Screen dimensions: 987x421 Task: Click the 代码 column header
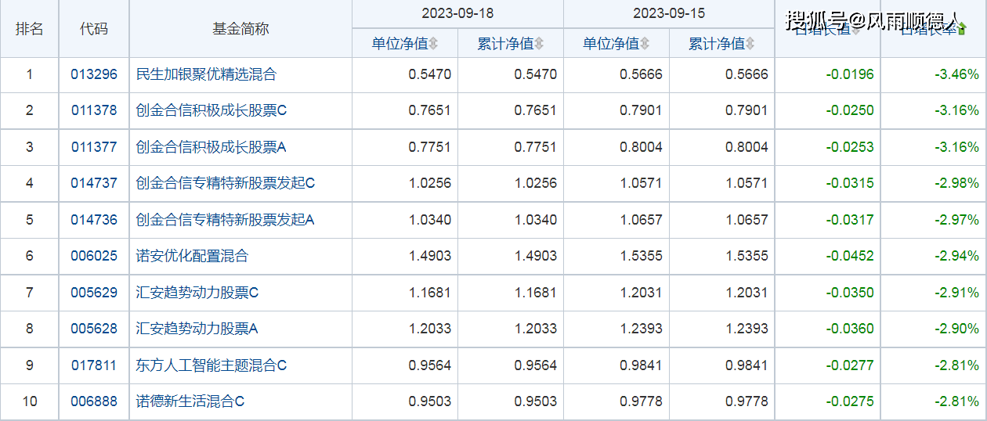pyautogui.click(x=94, y=29)
